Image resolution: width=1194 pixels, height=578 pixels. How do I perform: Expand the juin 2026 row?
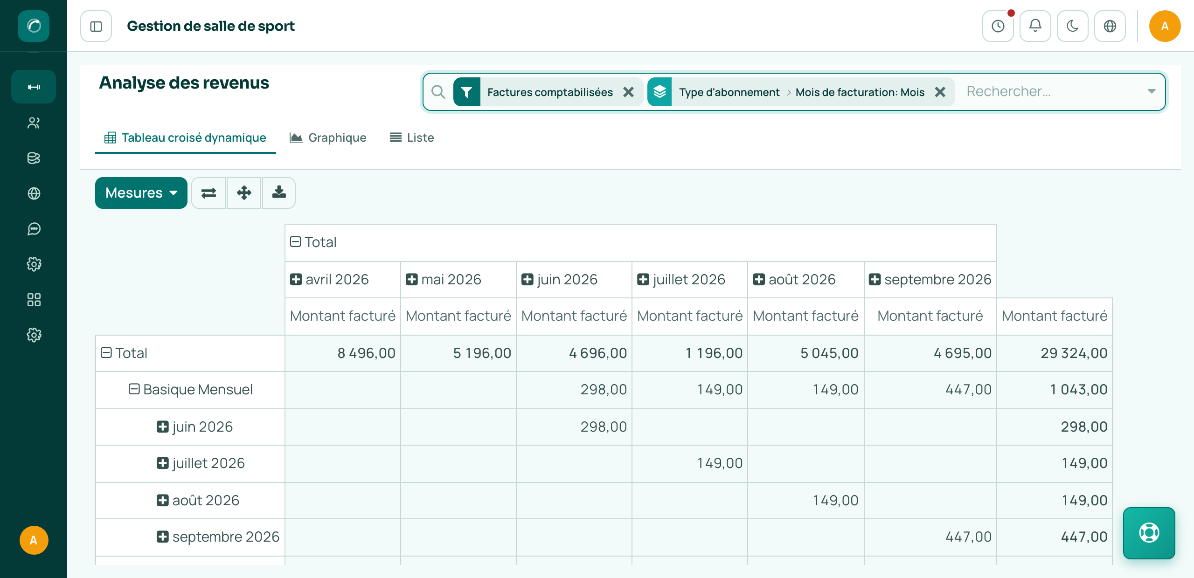coord(162,427)
